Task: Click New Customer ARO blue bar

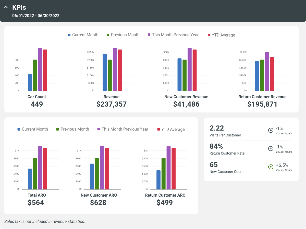Action: (x=92, y=176)
